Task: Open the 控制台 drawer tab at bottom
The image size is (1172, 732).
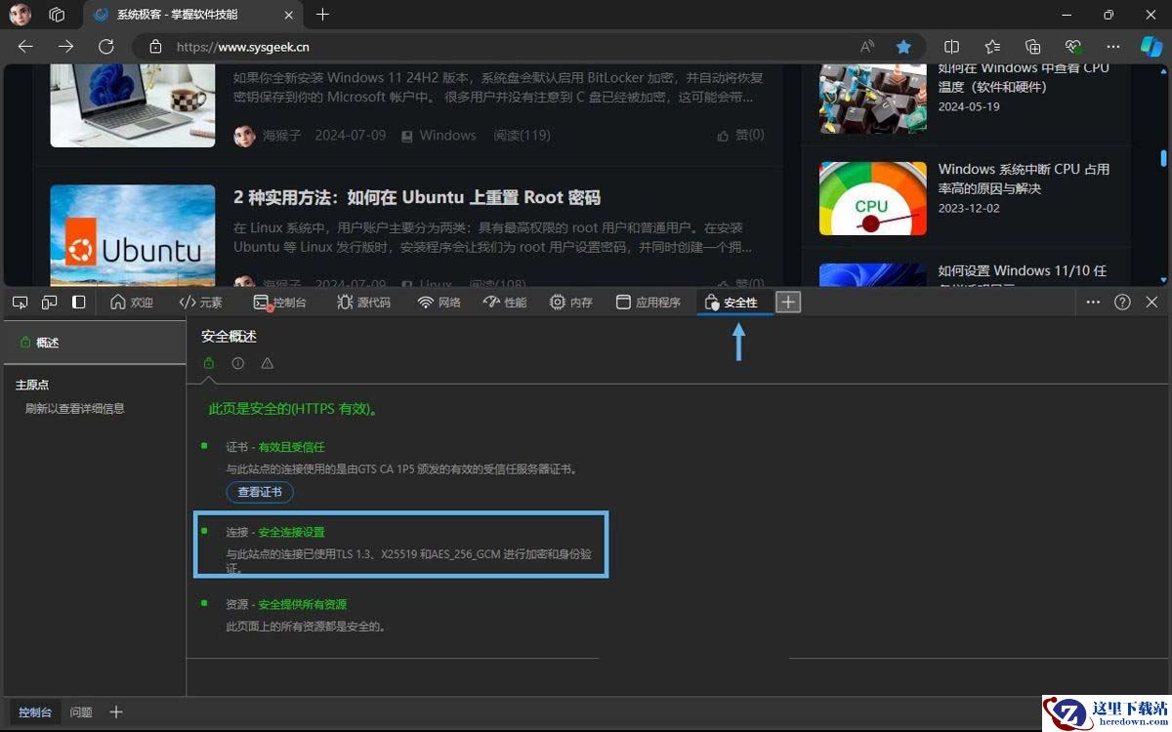Action: (35, 712)
